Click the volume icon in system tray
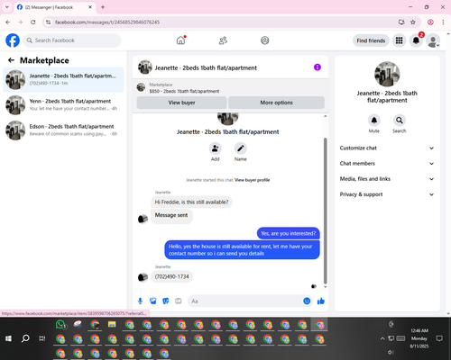This screenshot has width=451, height=360. coord(391,352)
